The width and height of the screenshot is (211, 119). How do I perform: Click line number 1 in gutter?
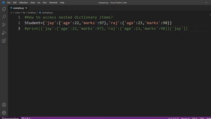(x=19, y=17)
